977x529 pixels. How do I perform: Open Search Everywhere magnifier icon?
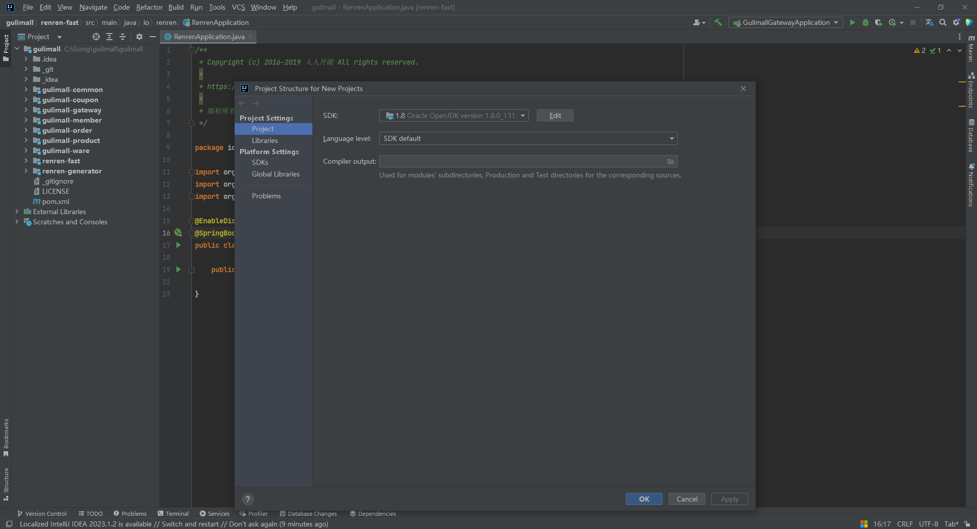943,22
